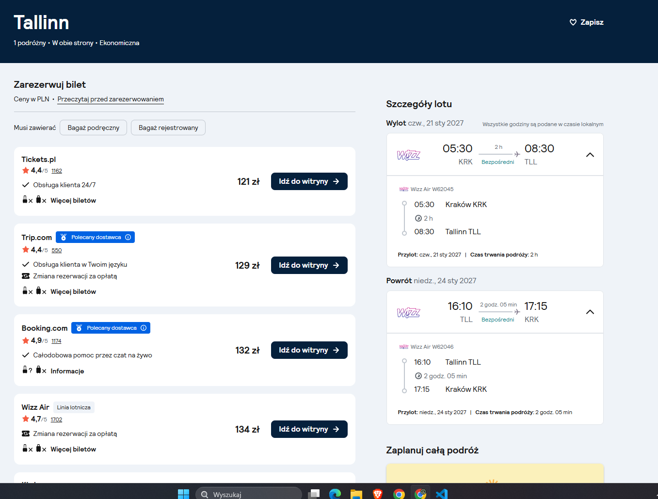Open Więcej biletów for Wizz Air
This screenshot has height=499, width=658.
click(73, 449)
